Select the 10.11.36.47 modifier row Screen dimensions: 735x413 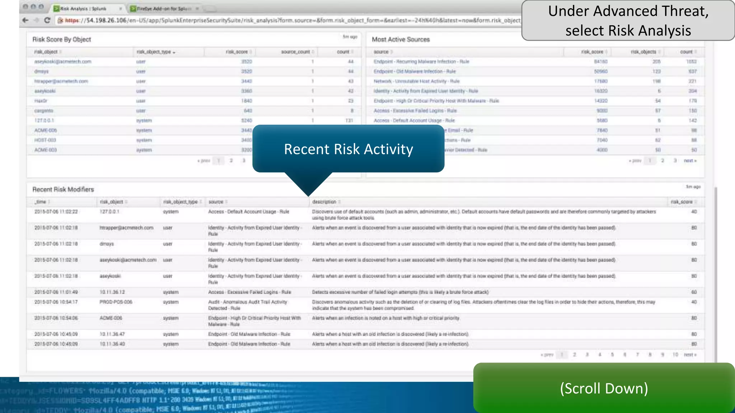pyautogui.click(x=365, y=334)
